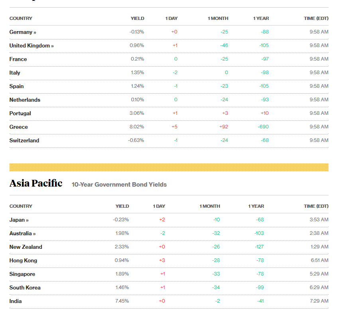Select the Portugal row name

(x=20, y=114)
